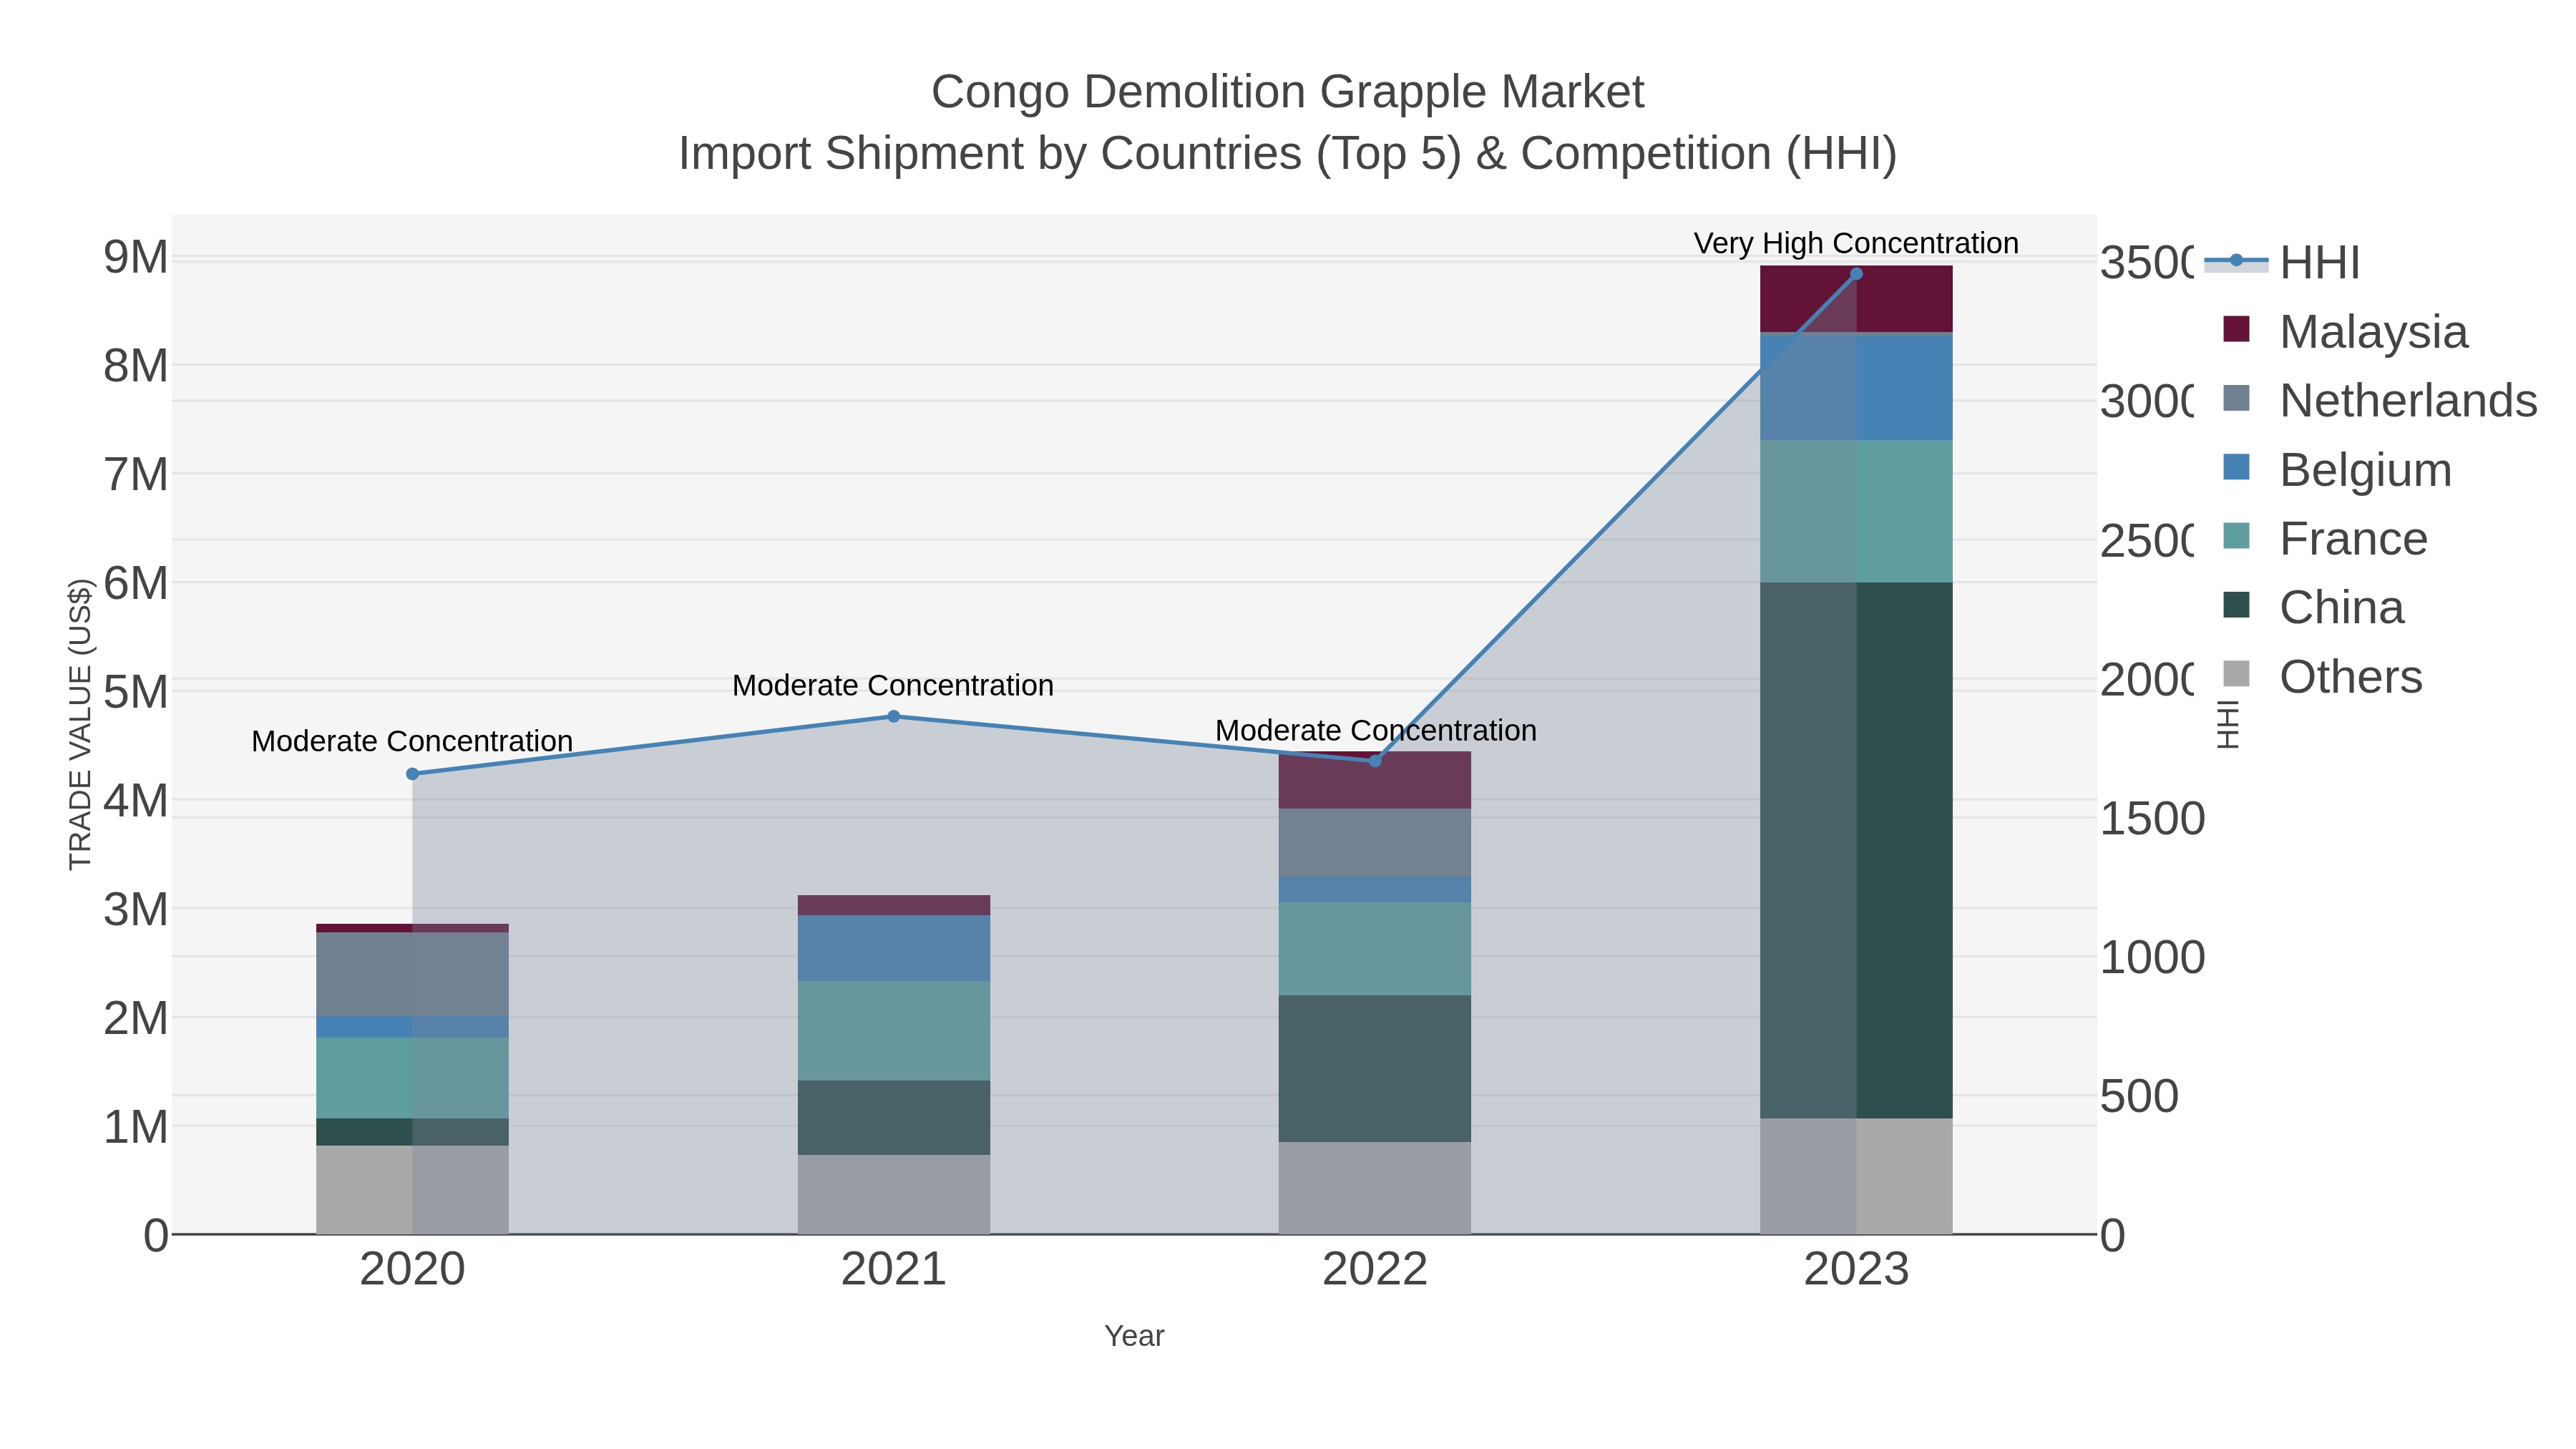Toggle the HHI legend entry

pos(2283,262)
